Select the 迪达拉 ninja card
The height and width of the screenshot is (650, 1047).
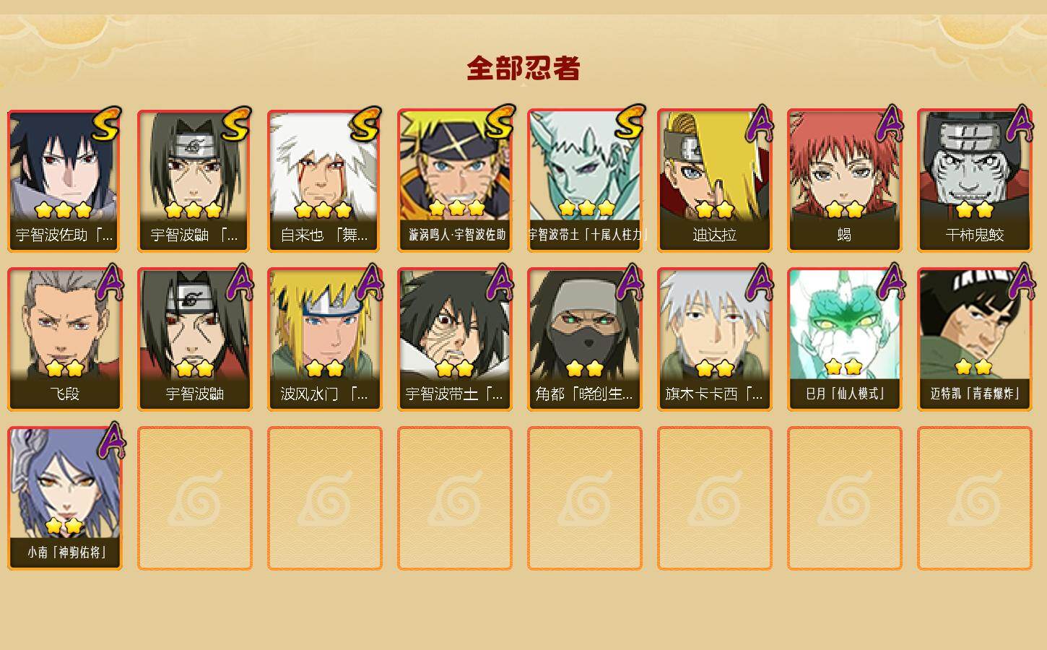click(x=714, y=181)
